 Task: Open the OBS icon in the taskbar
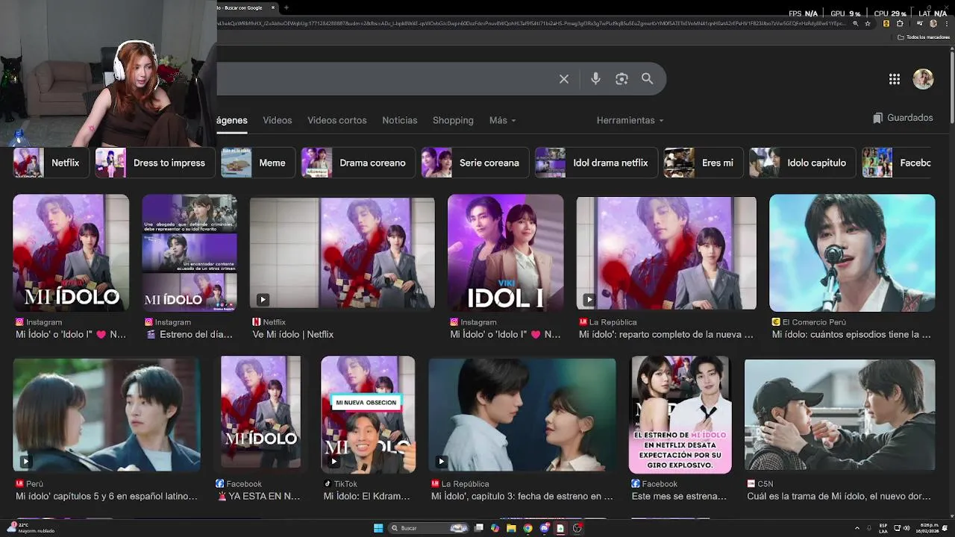(x=577, y=528)
